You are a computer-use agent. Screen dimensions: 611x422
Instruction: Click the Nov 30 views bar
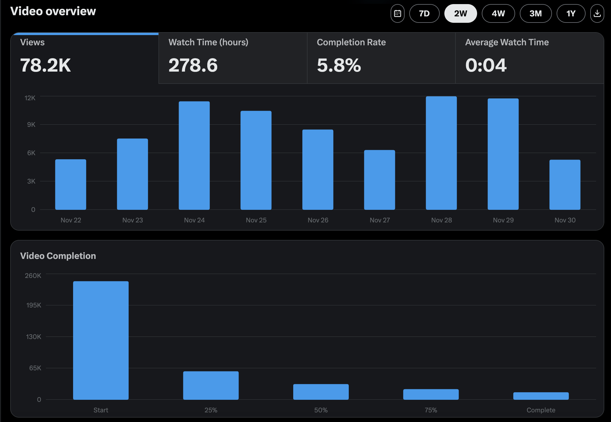pyautogui.click(x=565, y=185)
